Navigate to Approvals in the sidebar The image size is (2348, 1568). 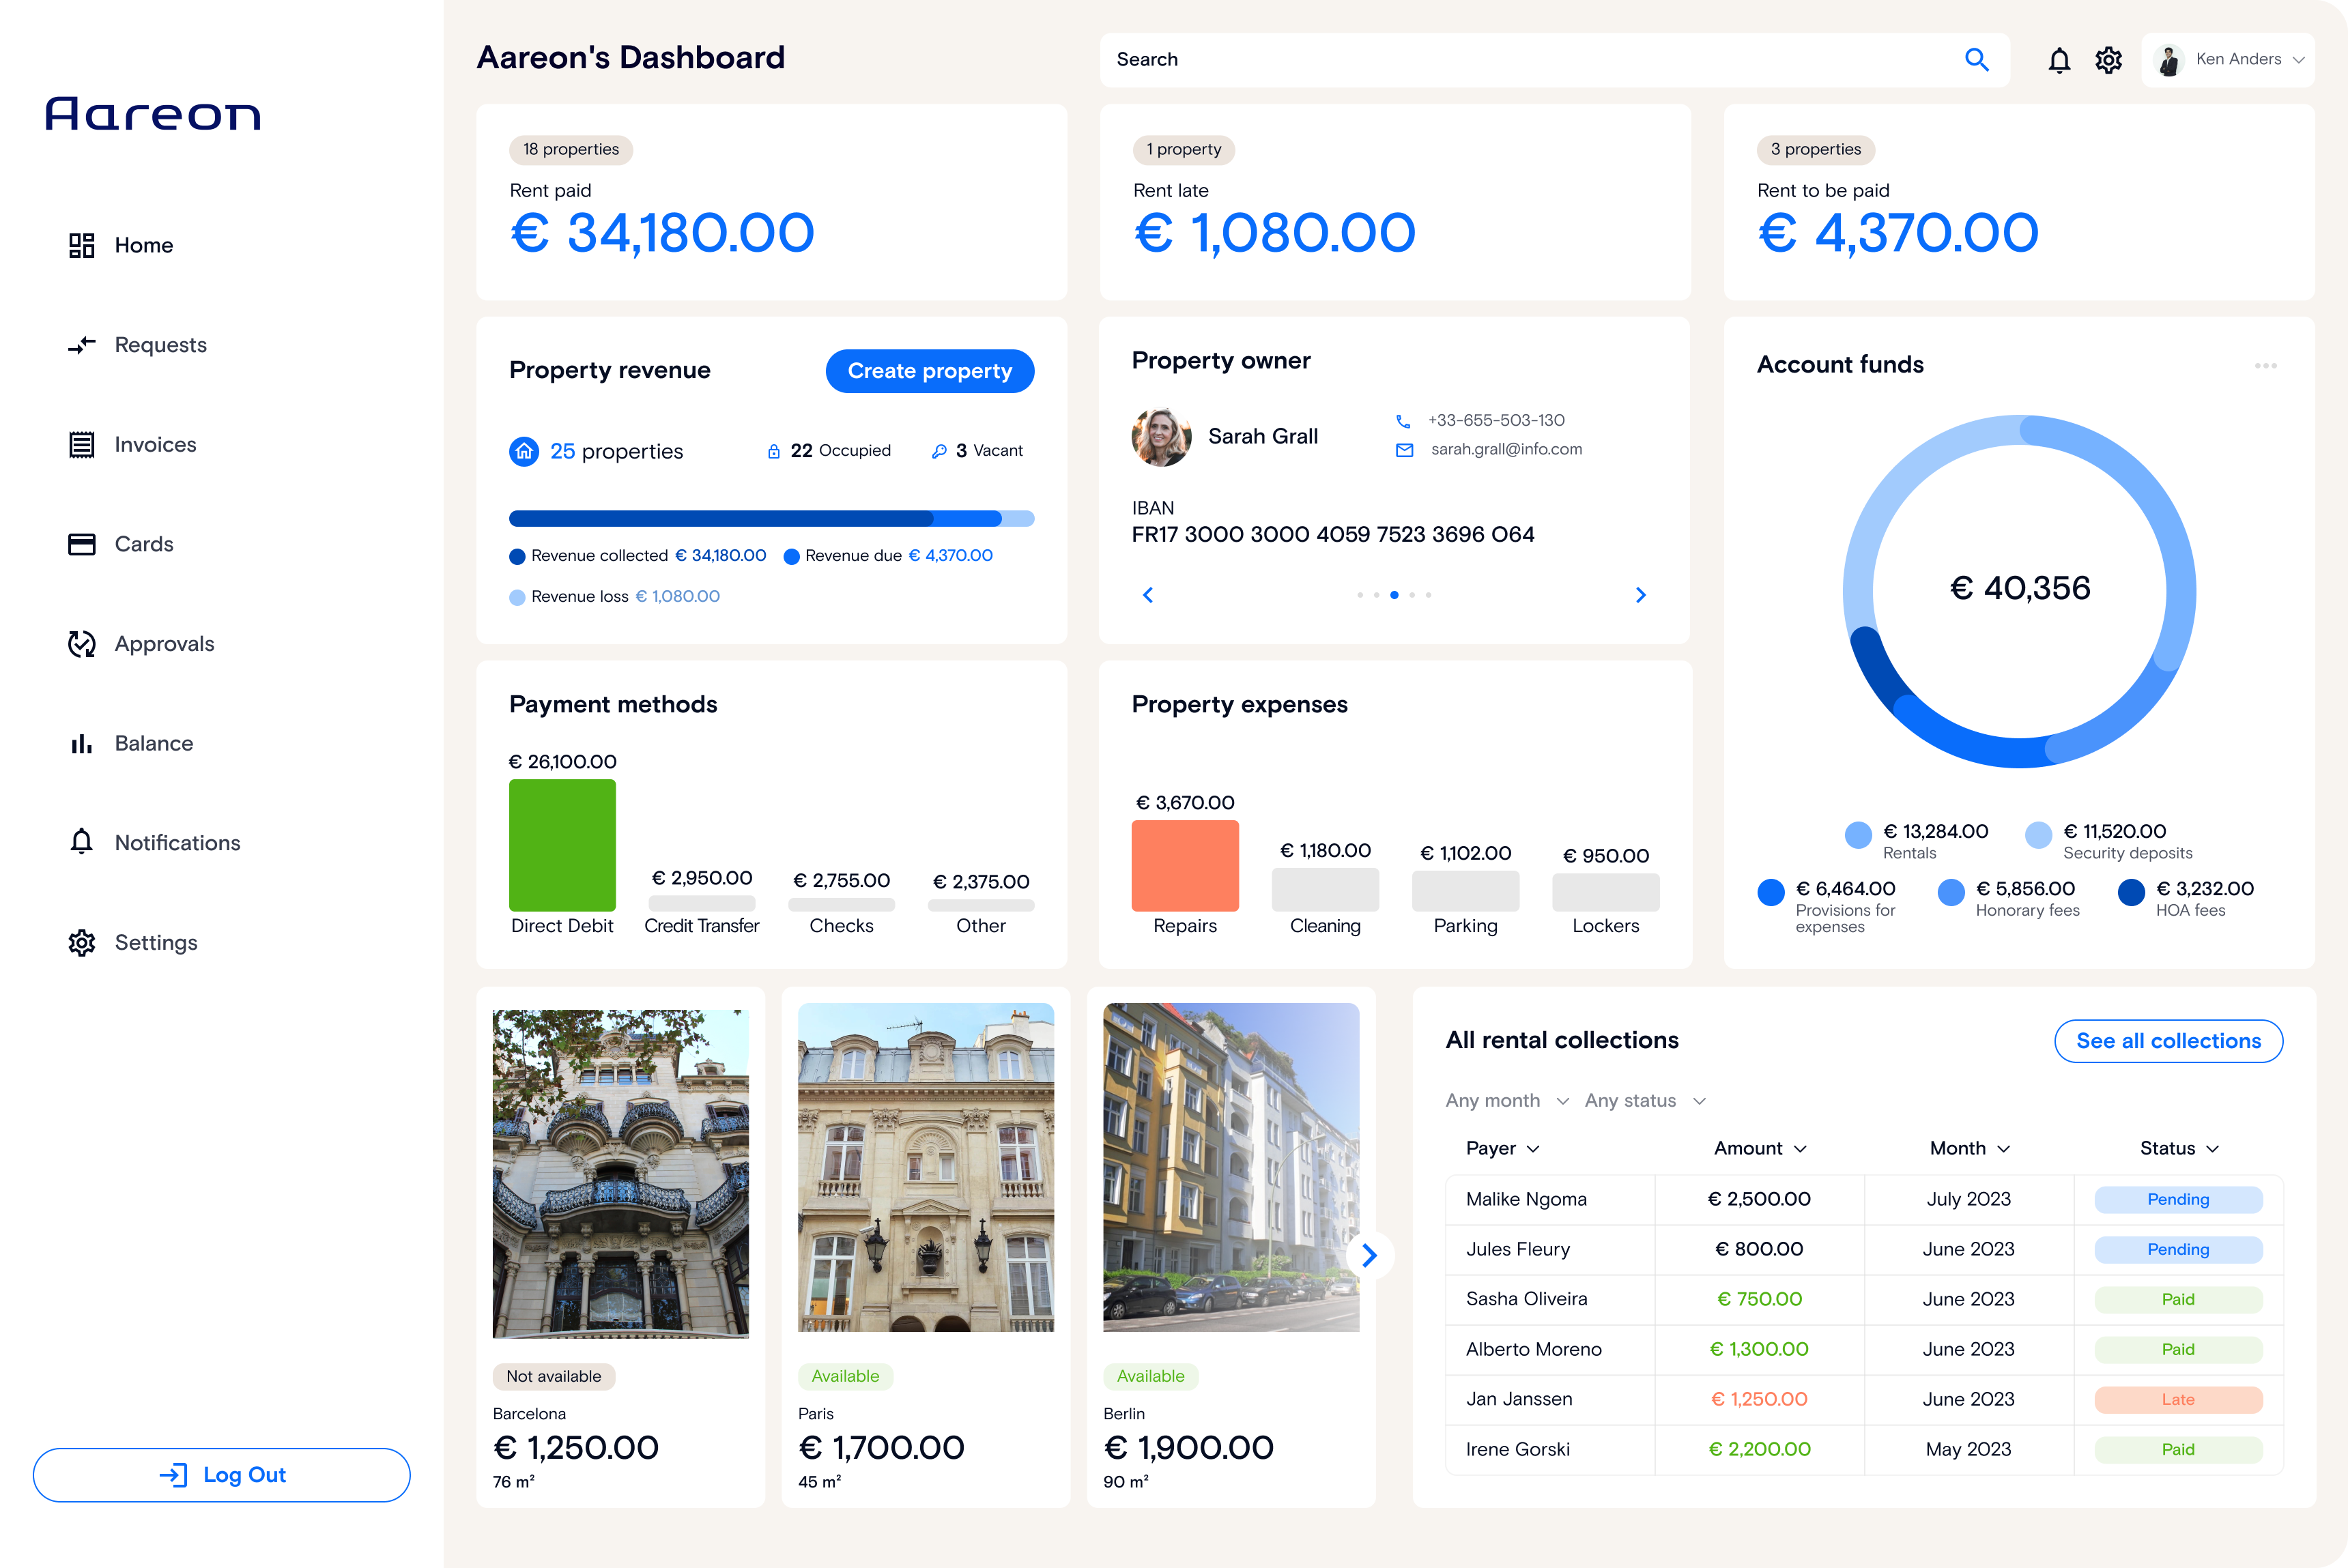coord(164,644)
